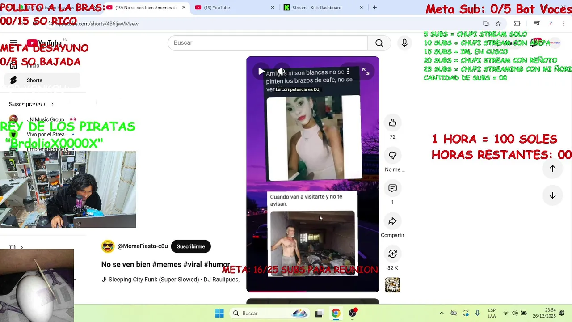
Task: Go to previous Short with up arrow
Action: pos(552,169)
